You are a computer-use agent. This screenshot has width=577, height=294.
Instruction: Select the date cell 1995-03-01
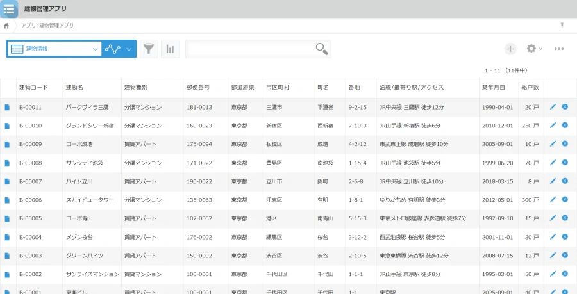498,274
